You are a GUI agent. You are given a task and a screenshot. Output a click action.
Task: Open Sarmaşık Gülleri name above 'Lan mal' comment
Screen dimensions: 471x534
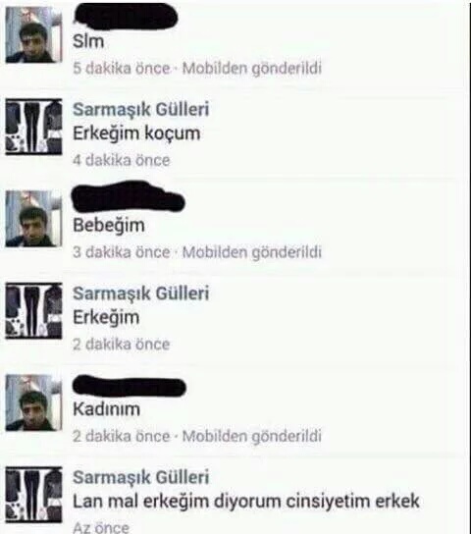pos(141,477)
